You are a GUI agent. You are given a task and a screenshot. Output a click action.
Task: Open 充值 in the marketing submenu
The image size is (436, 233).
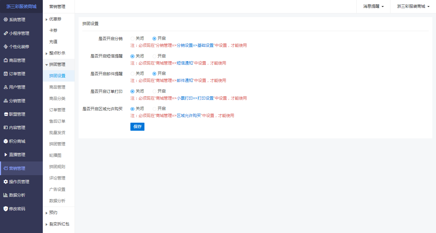point(59,42)
